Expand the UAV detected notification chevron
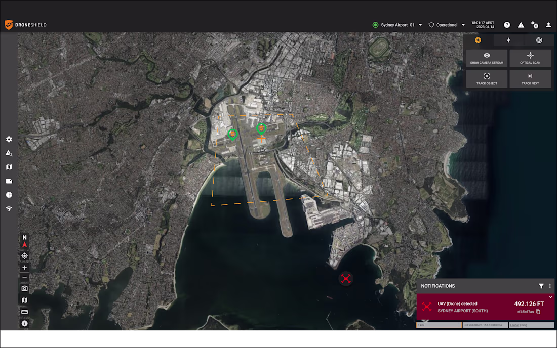The height and width of the screenshot is (348, 557). point(550,297)
